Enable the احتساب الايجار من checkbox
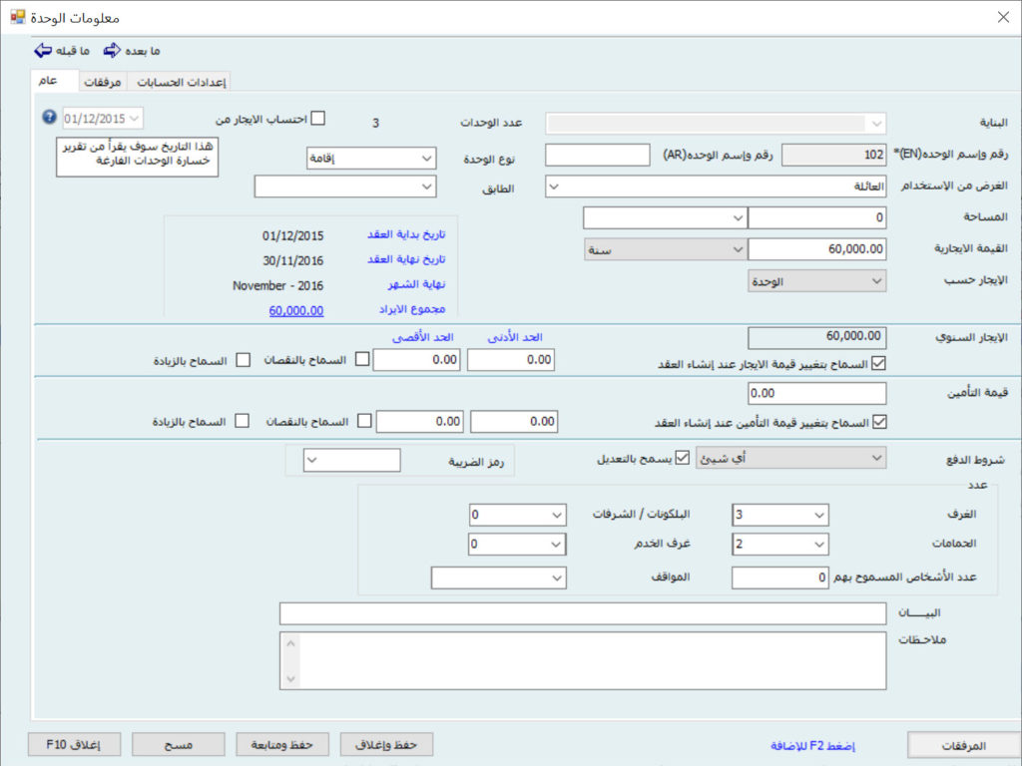 point(318,118)
